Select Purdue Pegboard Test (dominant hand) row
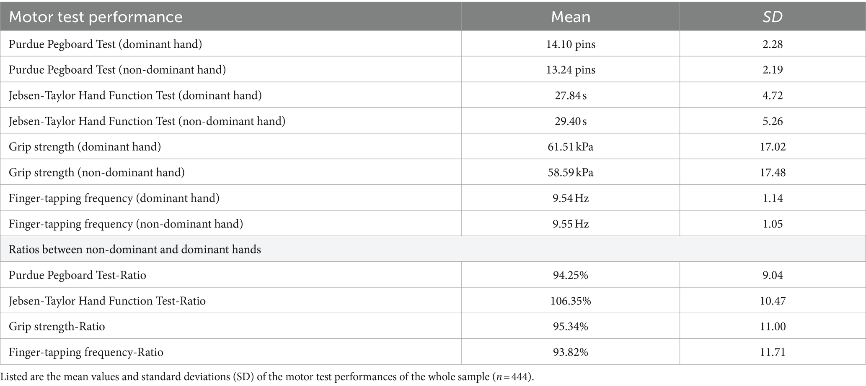The height and width of the screenshot is (386, 866). point(433,44)
